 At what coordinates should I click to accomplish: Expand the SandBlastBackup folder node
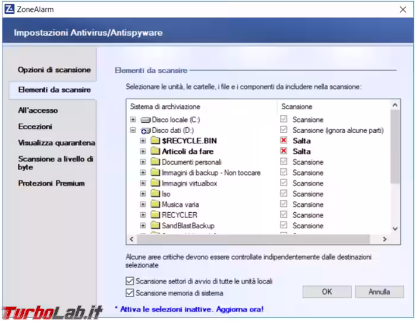(x=143, y=225)
